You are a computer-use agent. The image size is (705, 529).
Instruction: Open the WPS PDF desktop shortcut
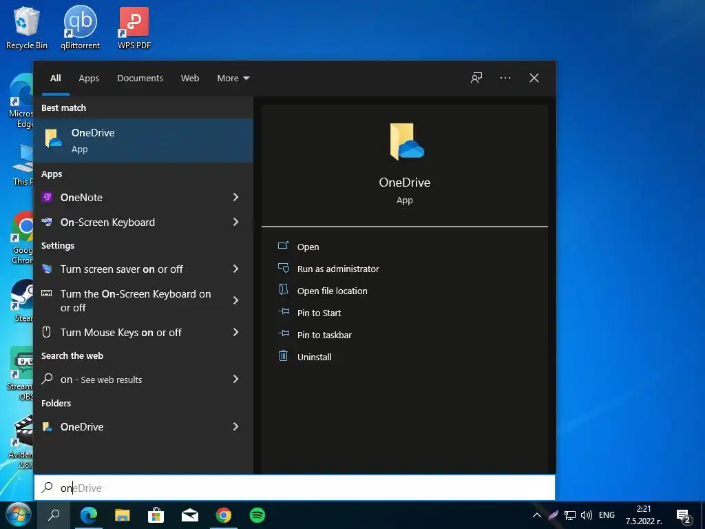click(x=134, y=27)
